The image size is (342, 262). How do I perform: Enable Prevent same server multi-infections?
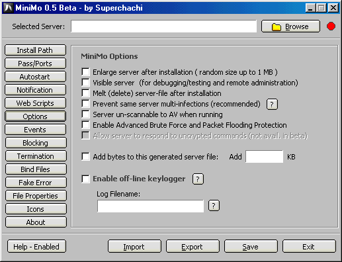[85, 103]
